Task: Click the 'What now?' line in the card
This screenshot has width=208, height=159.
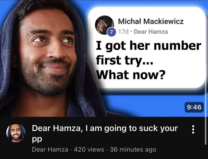Action: (x=131, y=74)
